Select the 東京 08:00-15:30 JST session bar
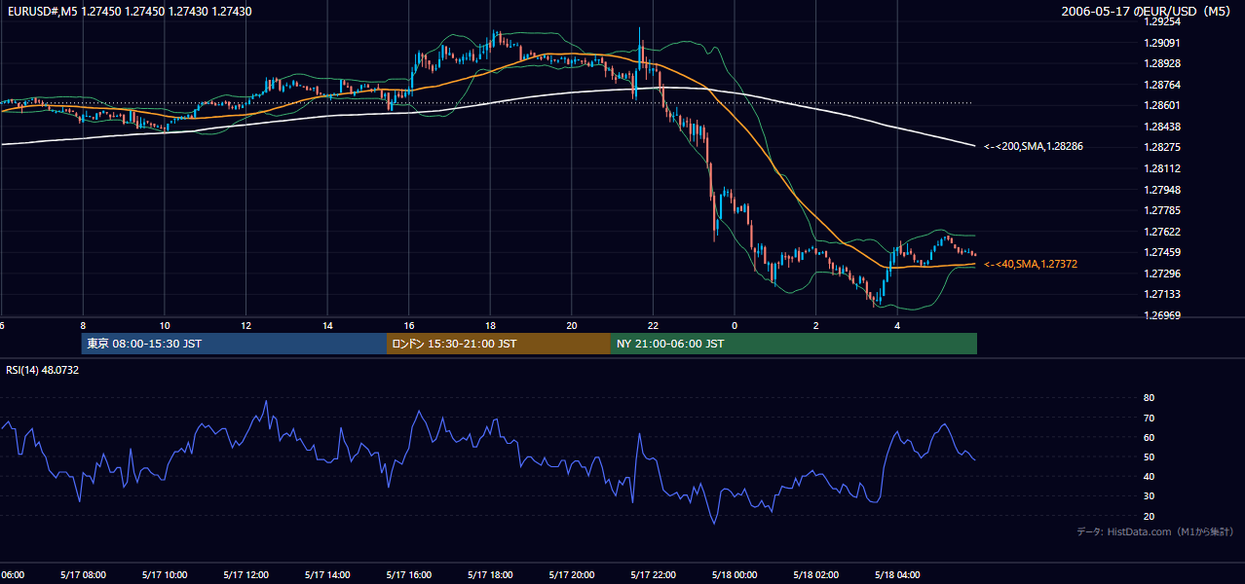 [x=234, y=344]
